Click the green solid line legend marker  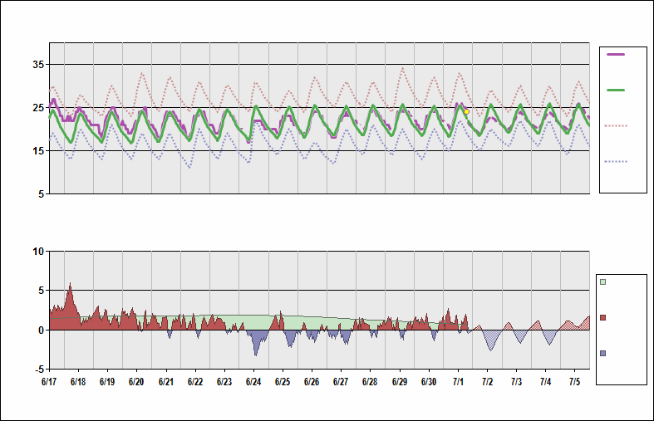click(616, 90)
